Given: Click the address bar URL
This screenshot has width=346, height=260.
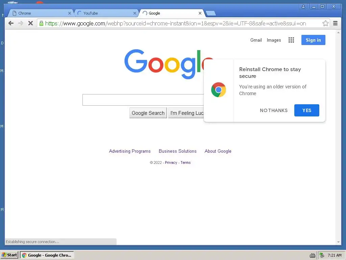Looking at the screenshot, I should (175, 23).
